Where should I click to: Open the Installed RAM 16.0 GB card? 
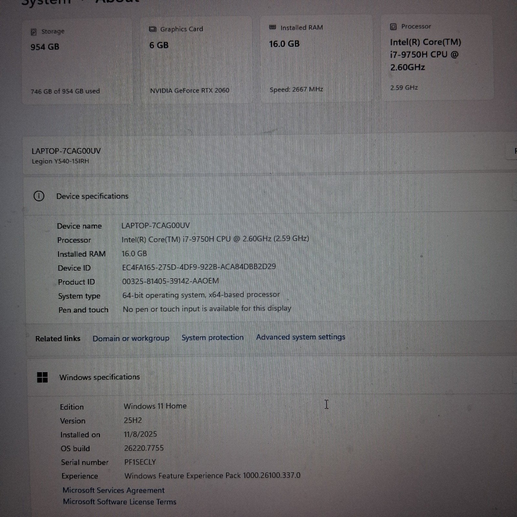click(x=316, y=58)
